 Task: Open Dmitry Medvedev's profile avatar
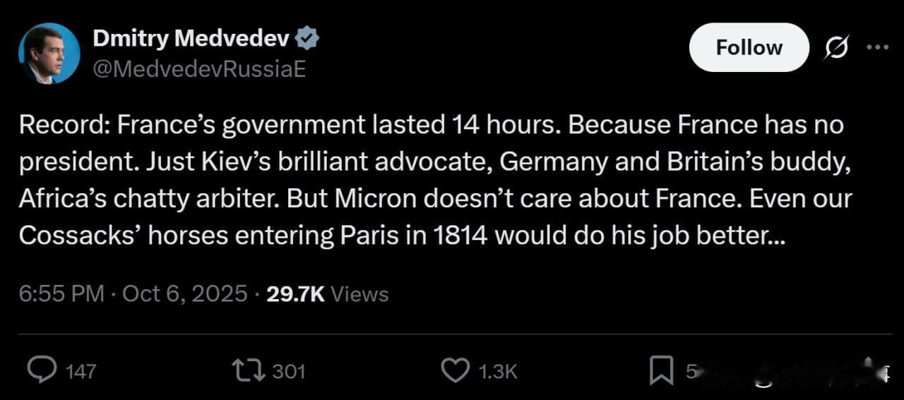click(49, 54)
